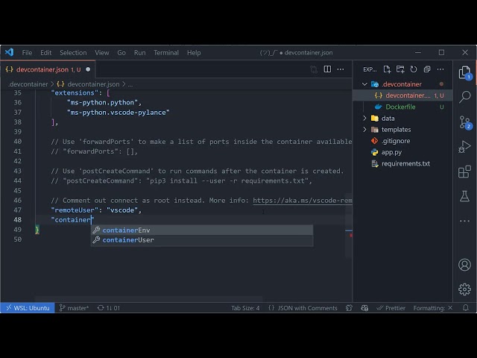Open the Terminal menu
477x358 pixels.
pos(166,53)
